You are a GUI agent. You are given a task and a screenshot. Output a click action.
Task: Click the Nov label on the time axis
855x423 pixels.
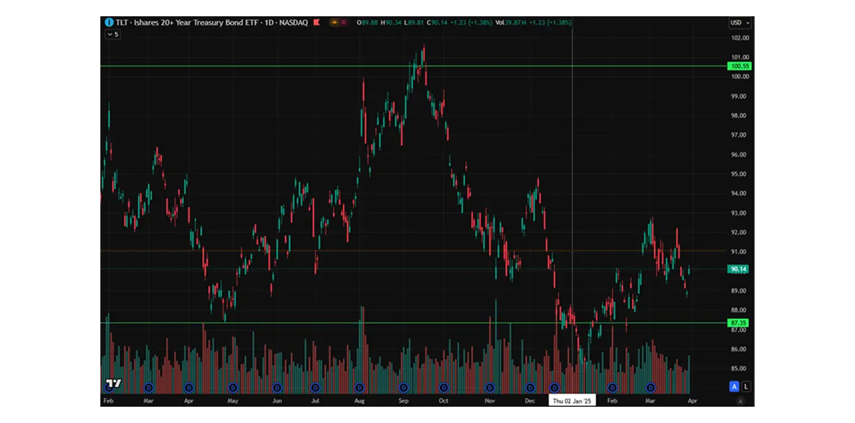490,402
